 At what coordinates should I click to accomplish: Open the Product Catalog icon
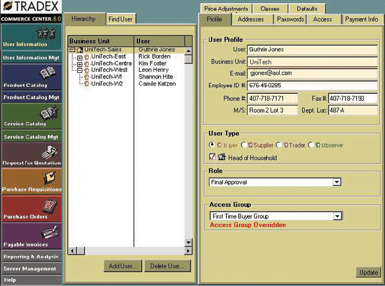[49, 74]
